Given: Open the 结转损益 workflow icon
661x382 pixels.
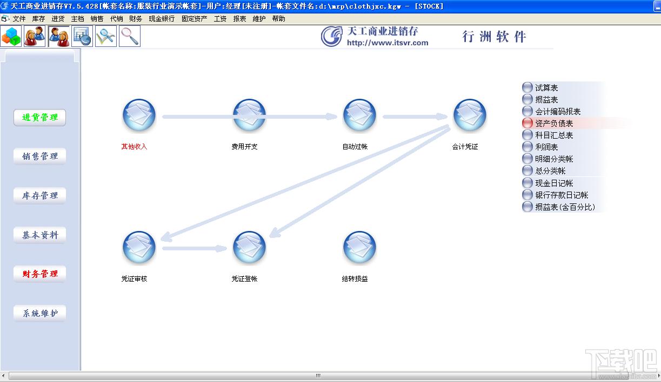Looking at the screenshot, I should pyautogui.click(x=359, y=248).
